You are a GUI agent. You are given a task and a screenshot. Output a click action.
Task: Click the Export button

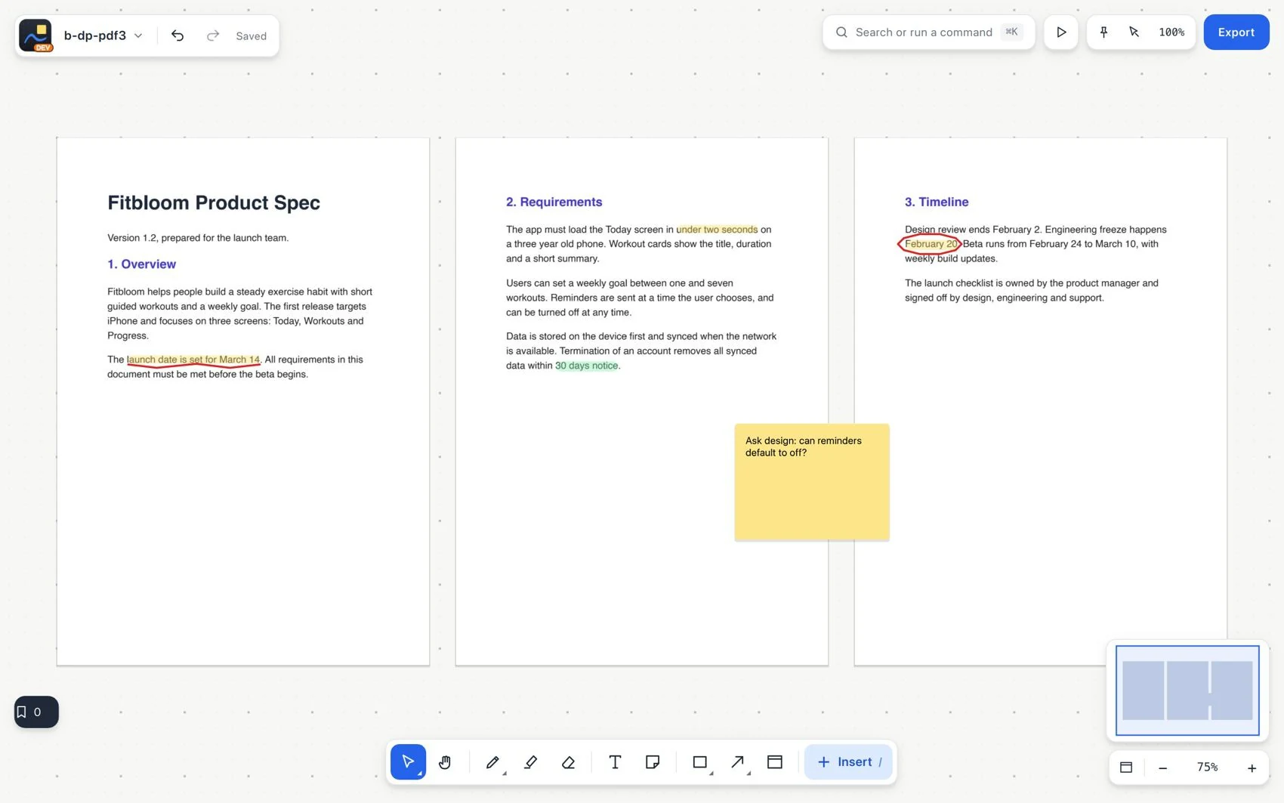[x=1236, y=32]
